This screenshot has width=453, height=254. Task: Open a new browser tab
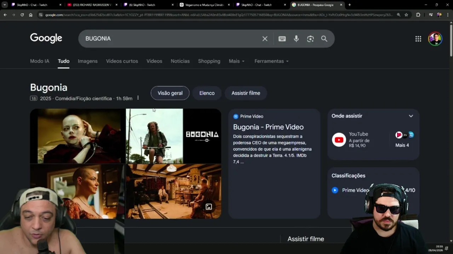point(350,5)
